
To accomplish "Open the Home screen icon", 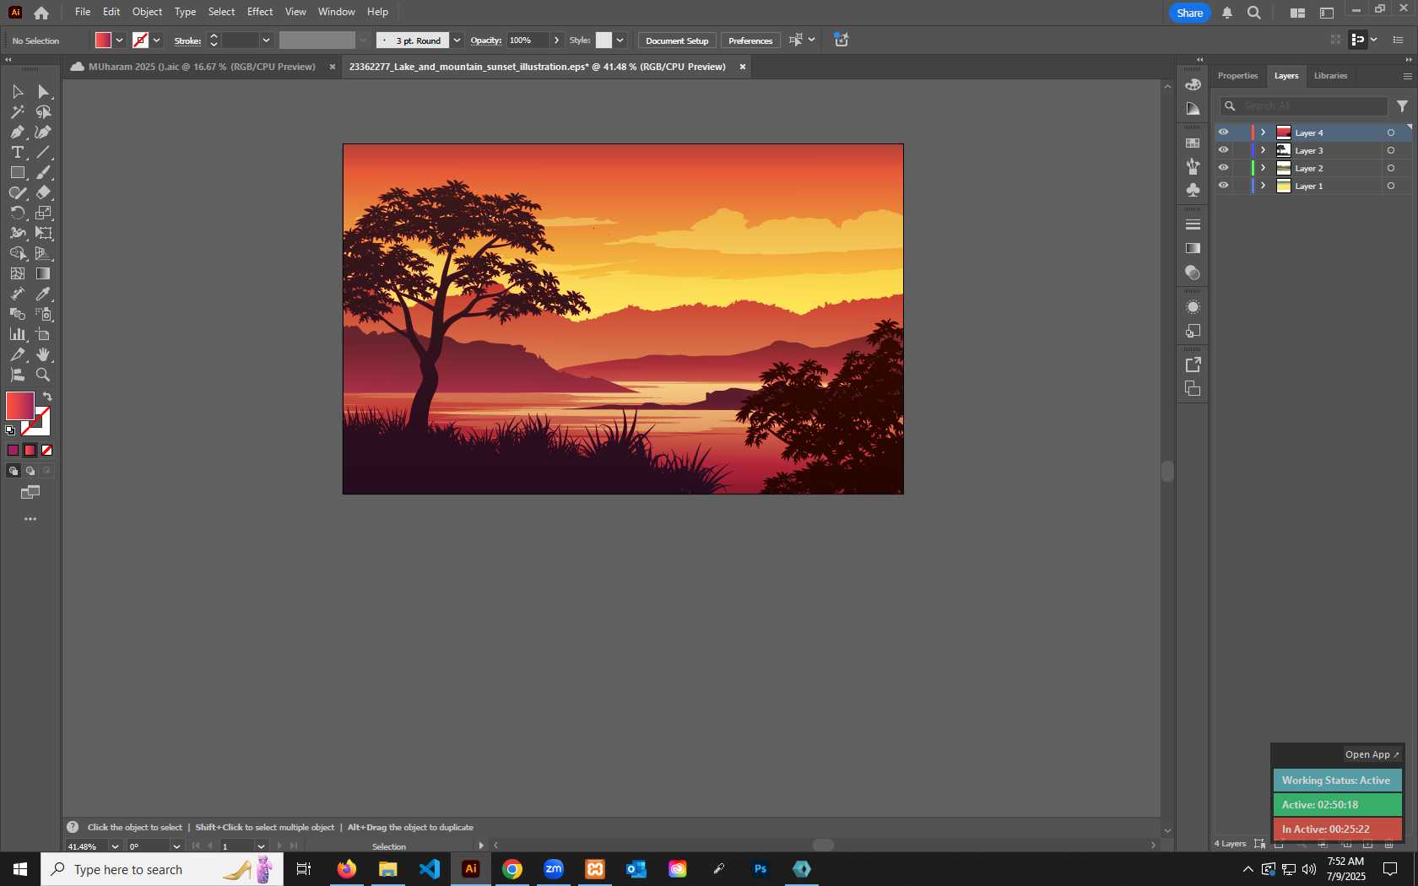I will pyautogui.click(x=41, y=13).
